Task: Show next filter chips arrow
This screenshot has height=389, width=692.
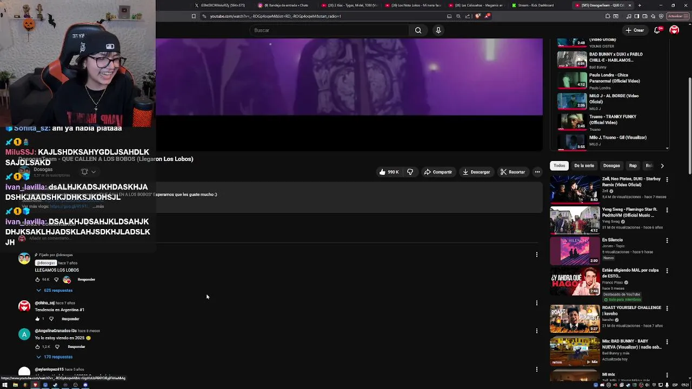Action: pos(662,166)
